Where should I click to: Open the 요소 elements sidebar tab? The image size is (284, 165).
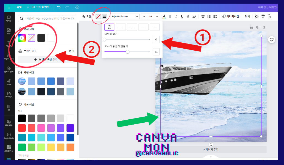[9, 31]
